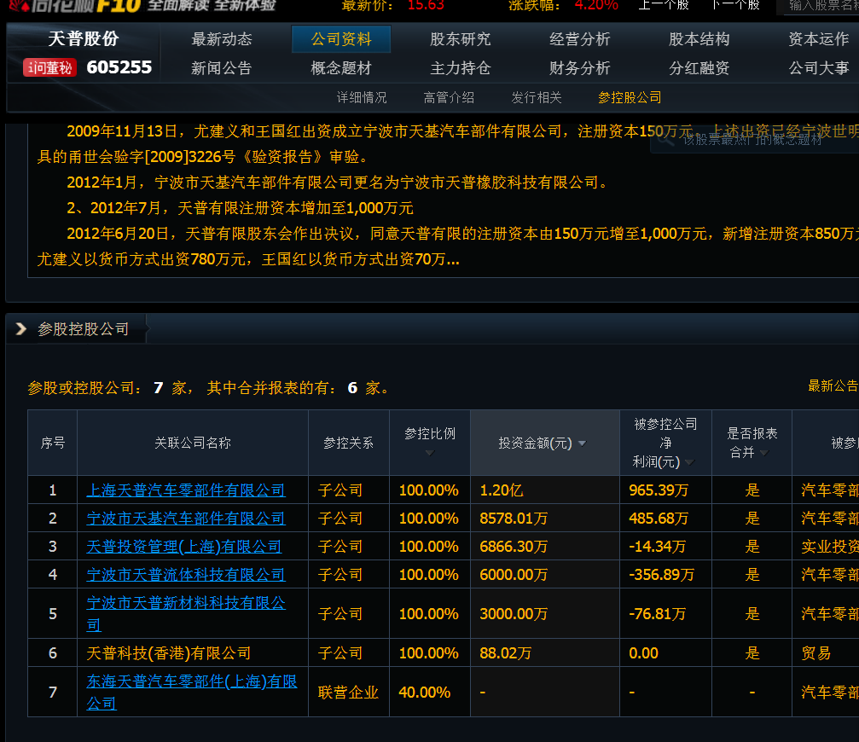
Task: Open 分红融资 section
Action: pyautogui.click(x=699, y=68)
